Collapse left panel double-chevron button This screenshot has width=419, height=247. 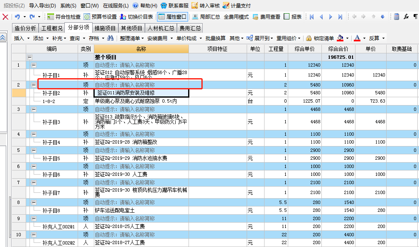[x=3, y=38]
